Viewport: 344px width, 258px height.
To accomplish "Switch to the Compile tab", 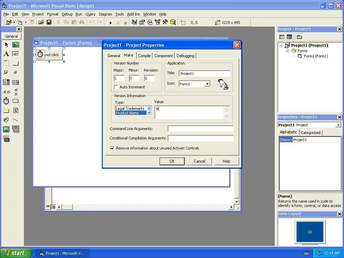I will click(x=144, y=56).
